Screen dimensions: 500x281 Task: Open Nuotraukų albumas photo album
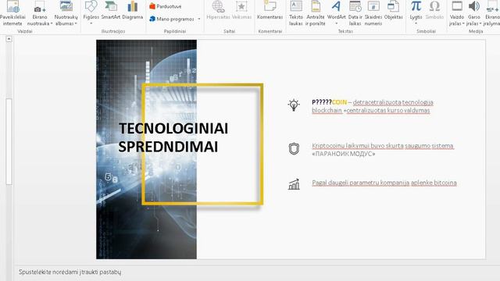tap(66, 13)
